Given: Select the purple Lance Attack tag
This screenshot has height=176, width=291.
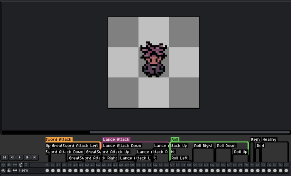Looking at the screenshot, I should 116,139.
